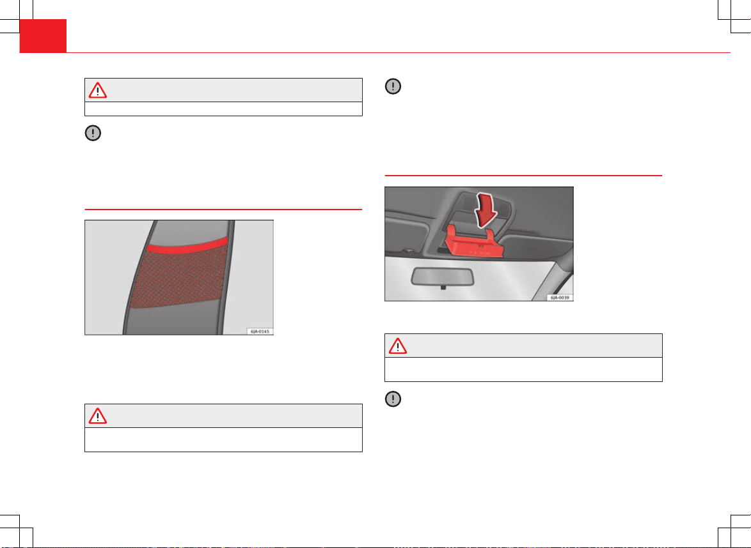Select the notice circle icon under the top-left warning box
The width and height of the screenshot is (751, 548).
coord(93,133)
